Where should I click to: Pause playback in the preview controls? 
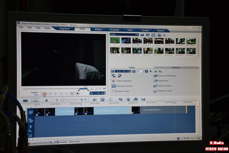[x=45, y=93]
